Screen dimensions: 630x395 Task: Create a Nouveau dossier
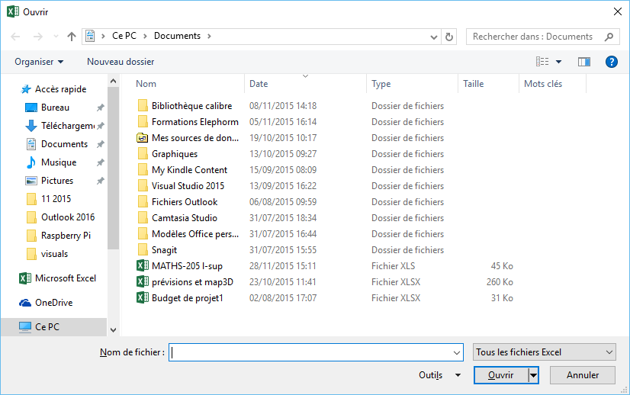point(121,62)
